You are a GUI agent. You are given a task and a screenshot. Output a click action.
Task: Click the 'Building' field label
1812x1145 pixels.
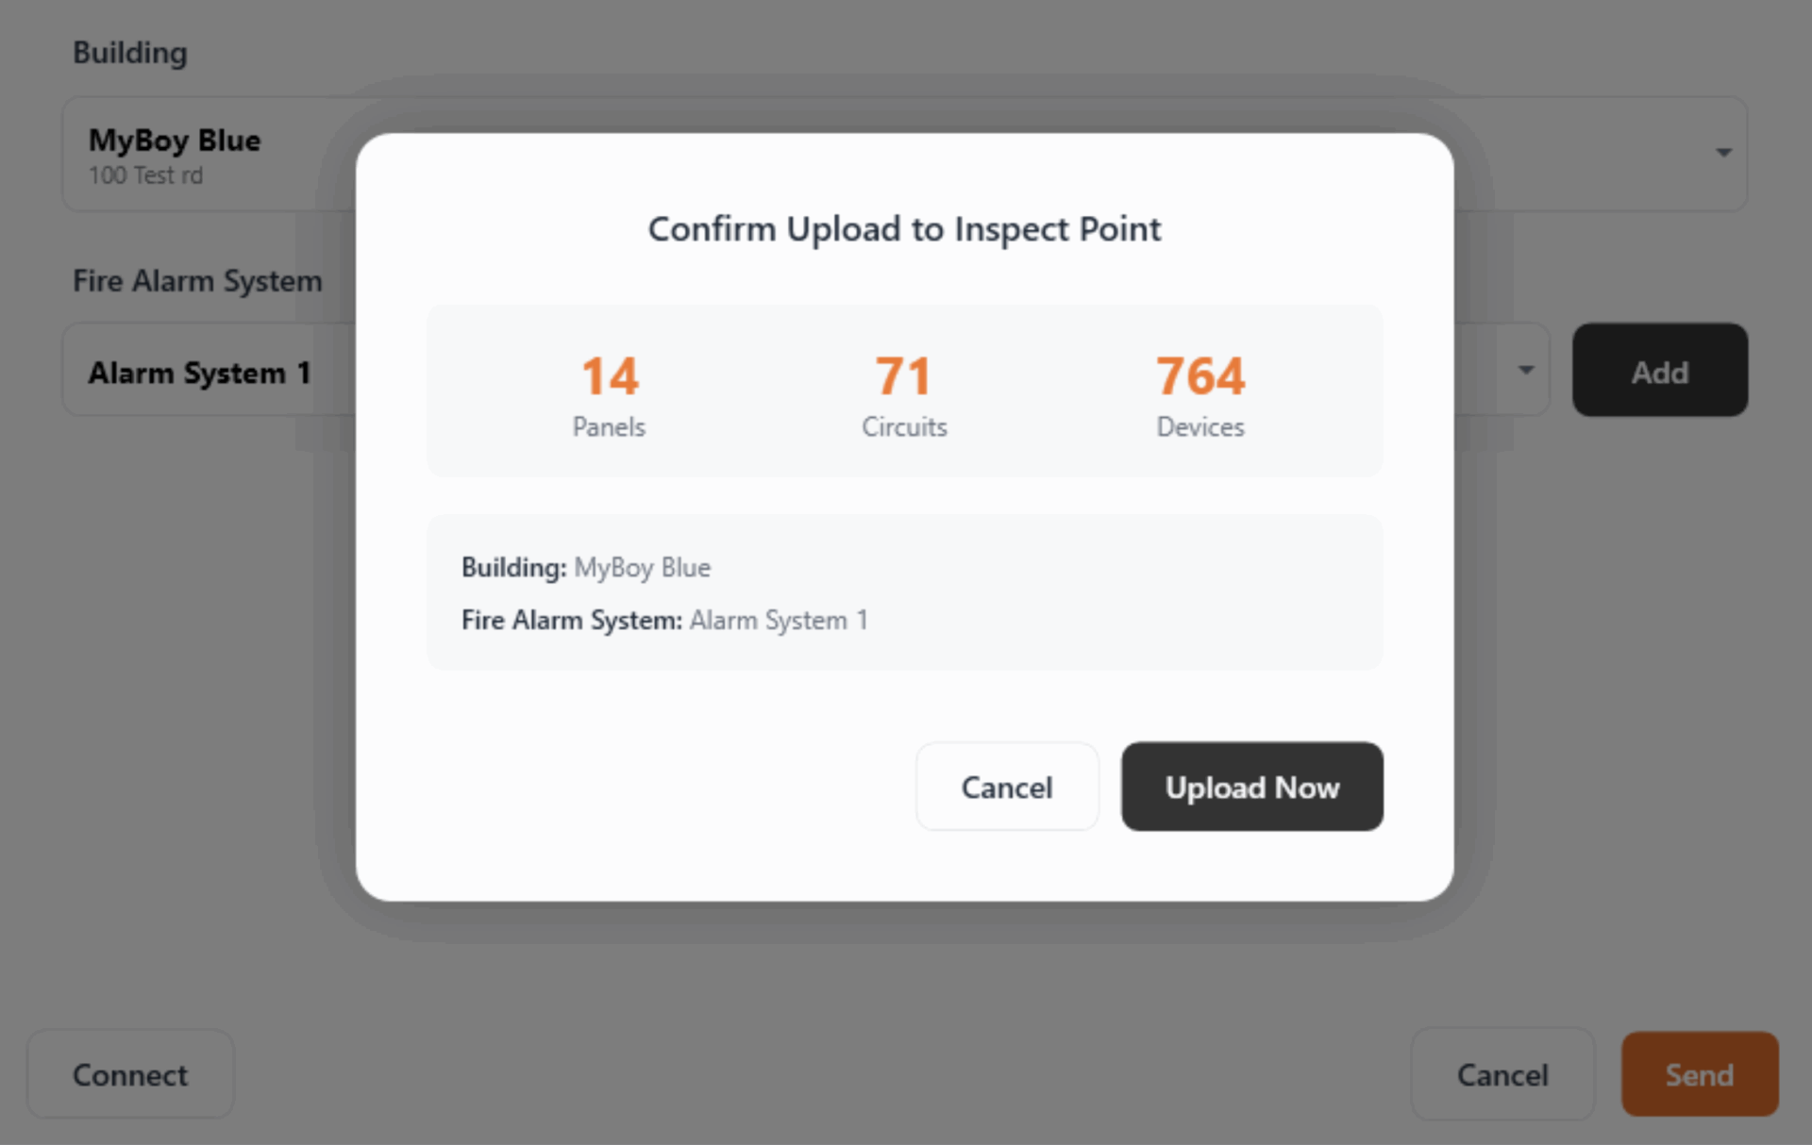point(130,53)
